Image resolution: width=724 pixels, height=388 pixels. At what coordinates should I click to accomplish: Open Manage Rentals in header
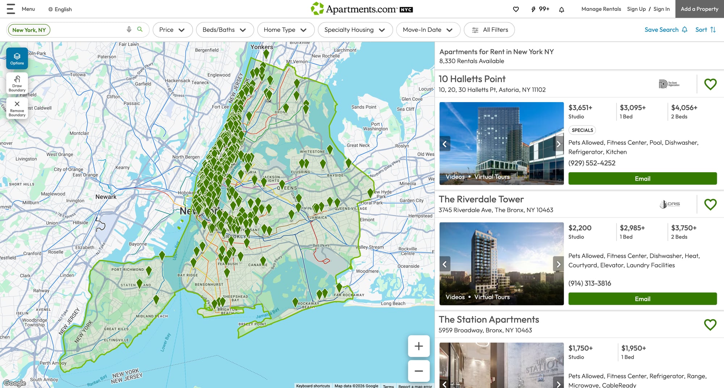pyautogui.click(x=601, y=9)
